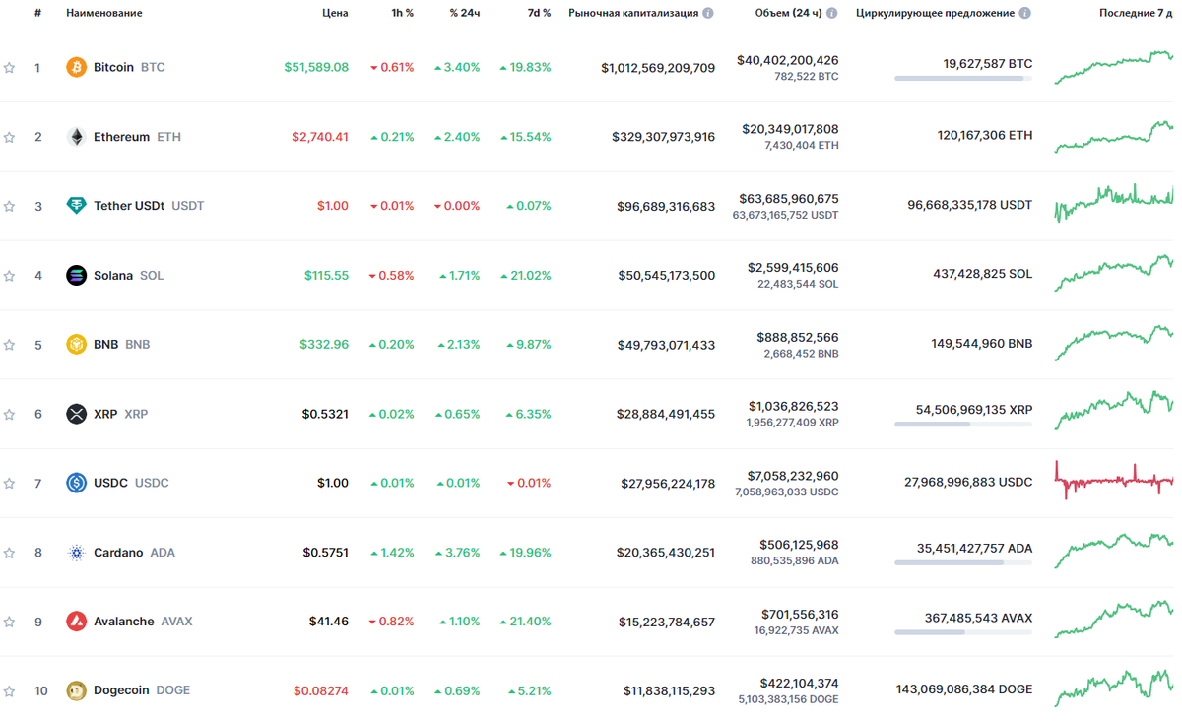Click Cardano 24h change 3.76%
This screenshot has height=721, width=1182.
pos(457,553)
